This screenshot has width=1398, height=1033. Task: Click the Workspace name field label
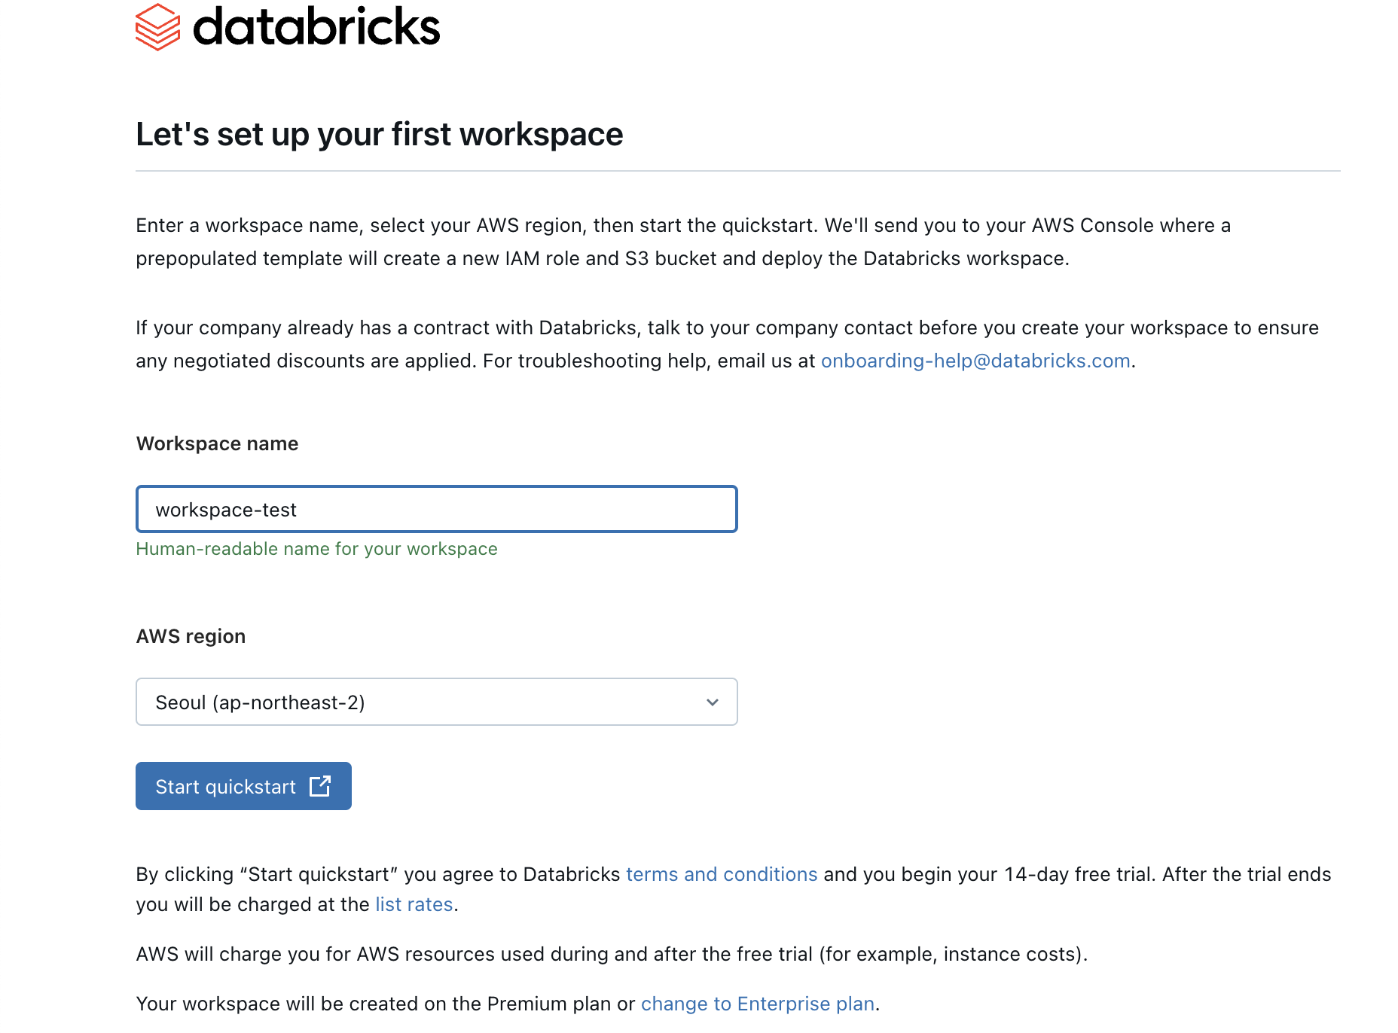(x=216, y=443)
